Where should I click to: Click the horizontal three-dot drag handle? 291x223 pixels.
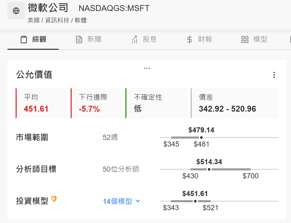(147, 68)
